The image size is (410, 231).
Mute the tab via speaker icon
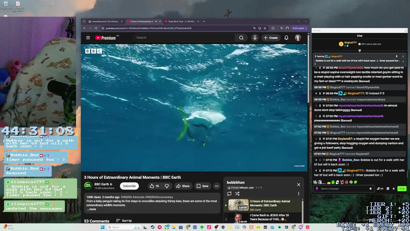coord(156,21)
